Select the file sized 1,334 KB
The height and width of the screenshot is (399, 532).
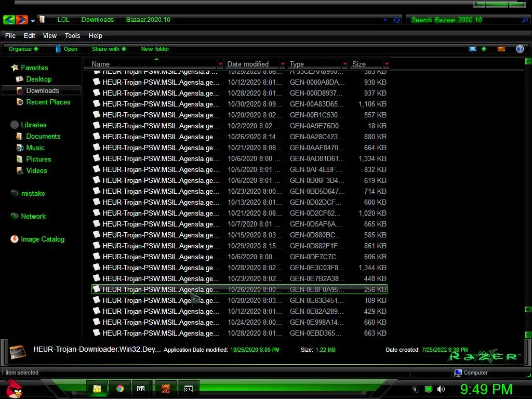point(240,158)
